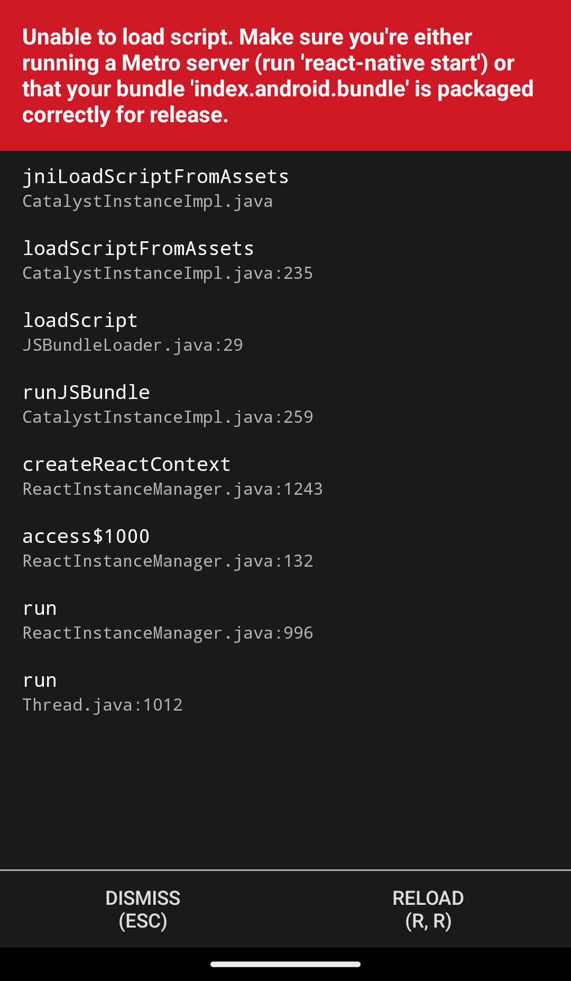
Task: Click the loadScript frame from JSBundleLoader.java
Action: (x=80, y=320)
